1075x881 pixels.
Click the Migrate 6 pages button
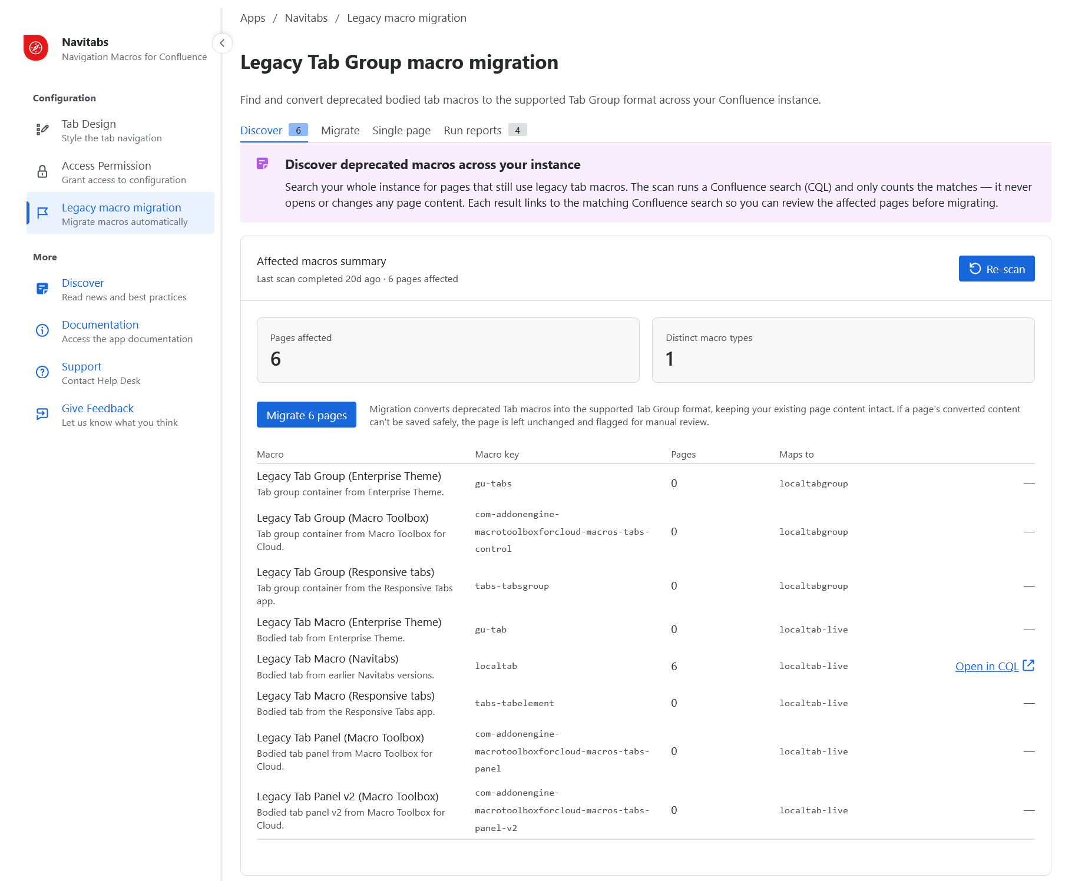(306, 415)
